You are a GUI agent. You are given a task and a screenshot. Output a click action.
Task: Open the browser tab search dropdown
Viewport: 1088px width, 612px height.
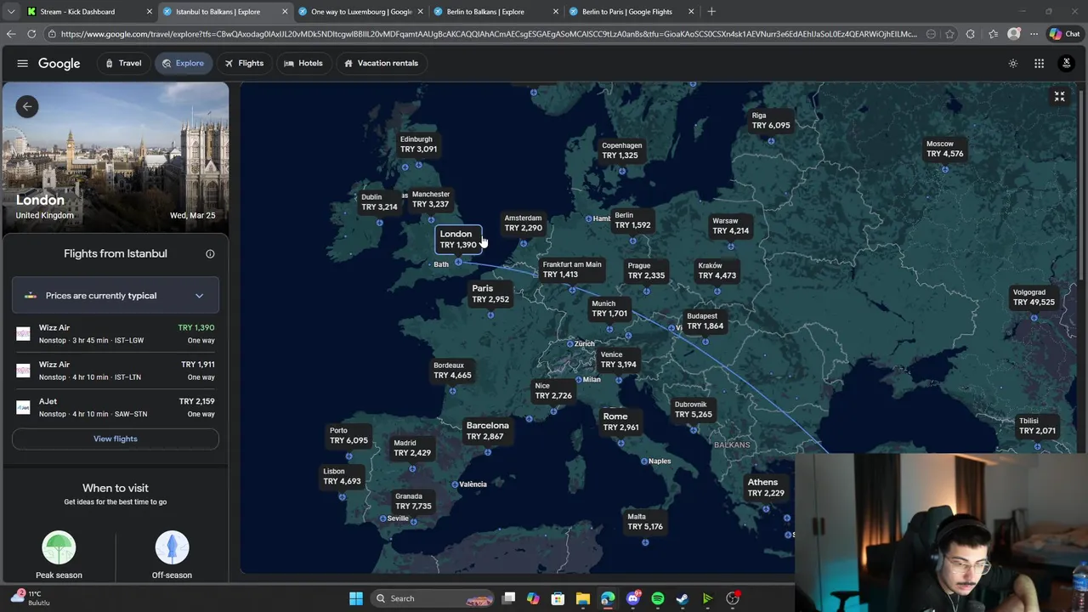11,12
